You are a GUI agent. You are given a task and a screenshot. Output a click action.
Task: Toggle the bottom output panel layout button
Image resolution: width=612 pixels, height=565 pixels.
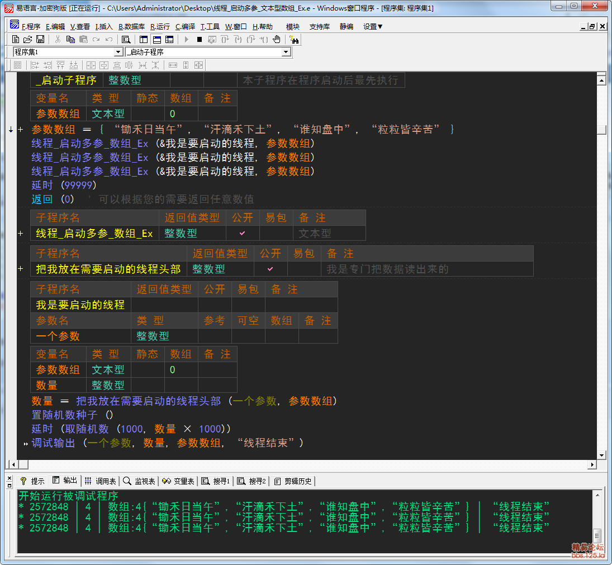pyautogui.click(x=156, y=39)
